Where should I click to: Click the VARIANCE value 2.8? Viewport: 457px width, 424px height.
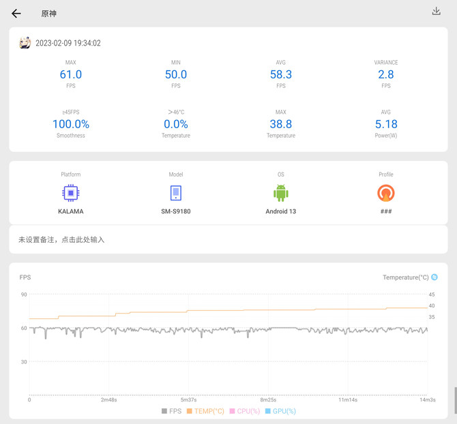386,74
